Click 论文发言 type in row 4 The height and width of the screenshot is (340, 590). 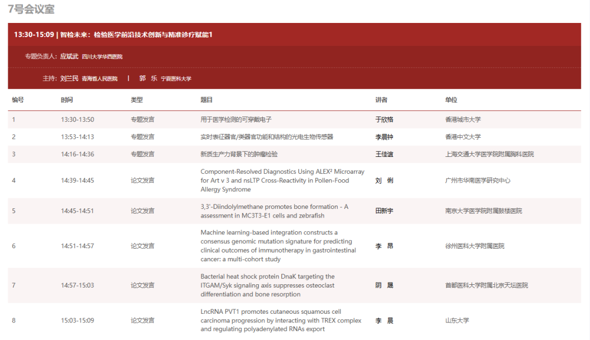tap(142, 181)
